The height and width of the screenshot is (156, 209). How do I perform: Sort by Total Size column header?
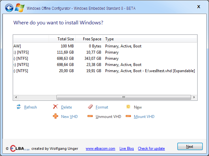pos(62,39)
